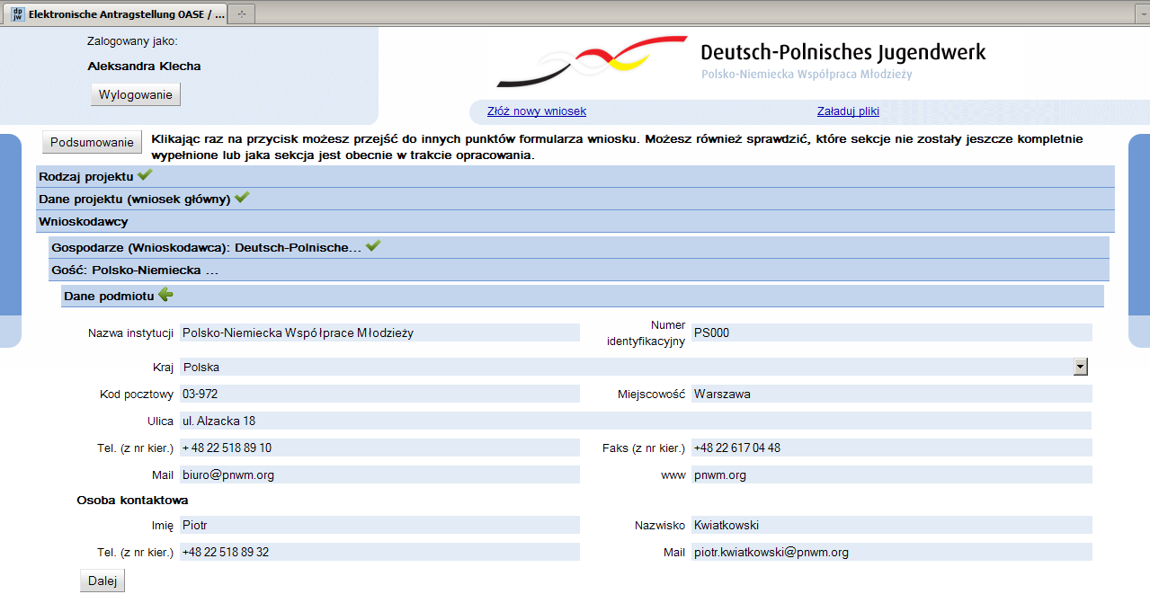This screenshot has width=1150, height=603.
Task: Click the Dalej button
Action: tap(103, 581)
